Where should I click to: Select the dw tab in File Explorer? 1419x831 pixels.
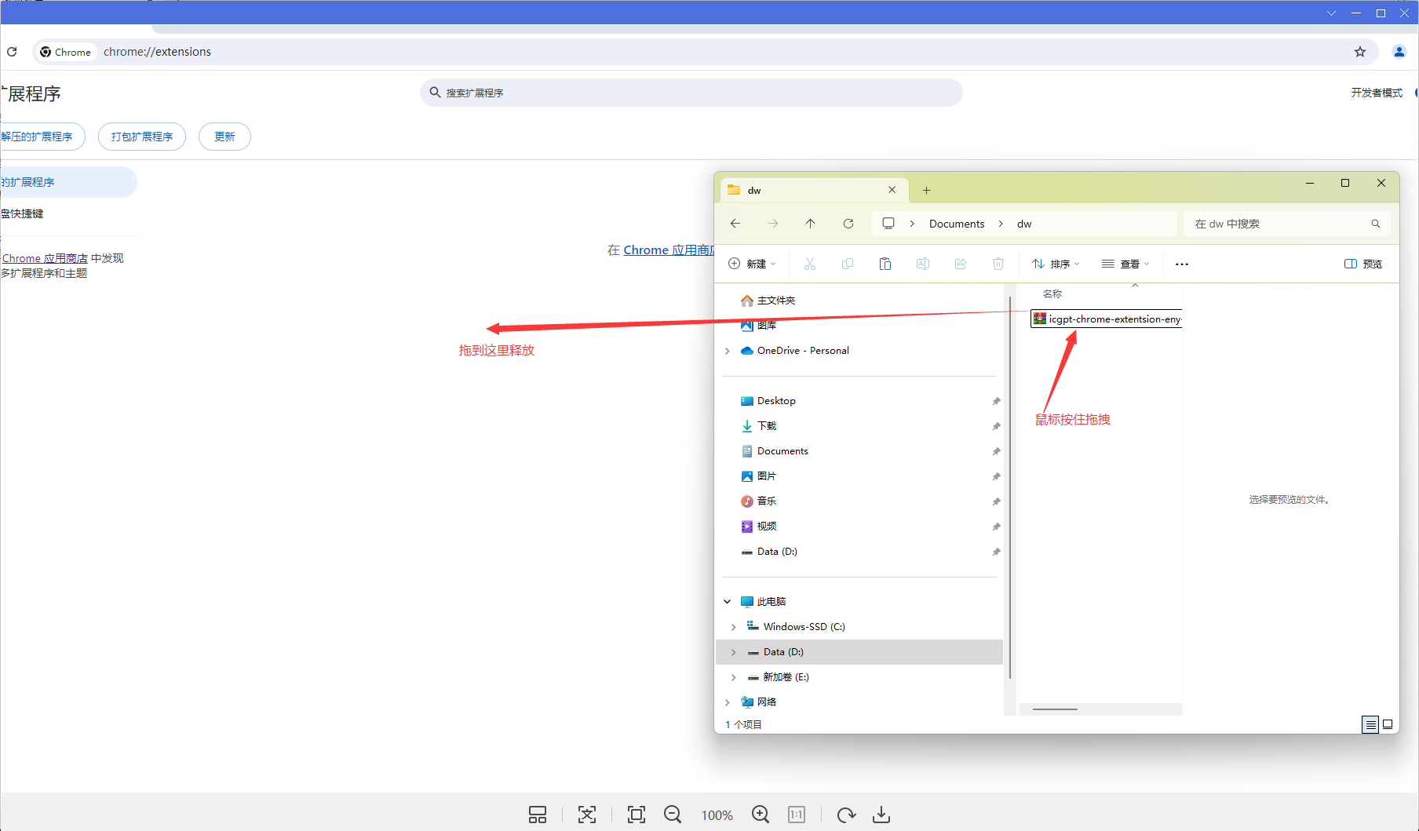click(812, 190)
